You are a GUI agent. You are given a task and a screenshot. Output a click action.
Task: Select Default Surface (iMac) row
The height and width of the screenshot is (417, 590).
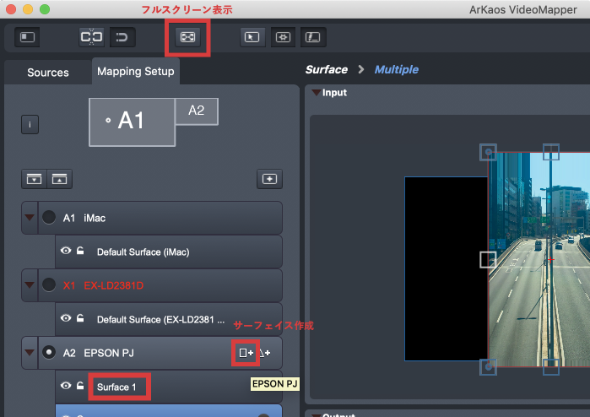(x=169, y=252)
